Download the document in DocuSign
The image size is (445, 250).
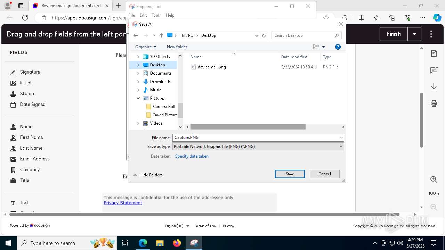434,87
